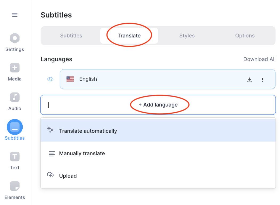Switch to the Styles tab
Viewport: 280px width, 205px height.
point(187,36)
